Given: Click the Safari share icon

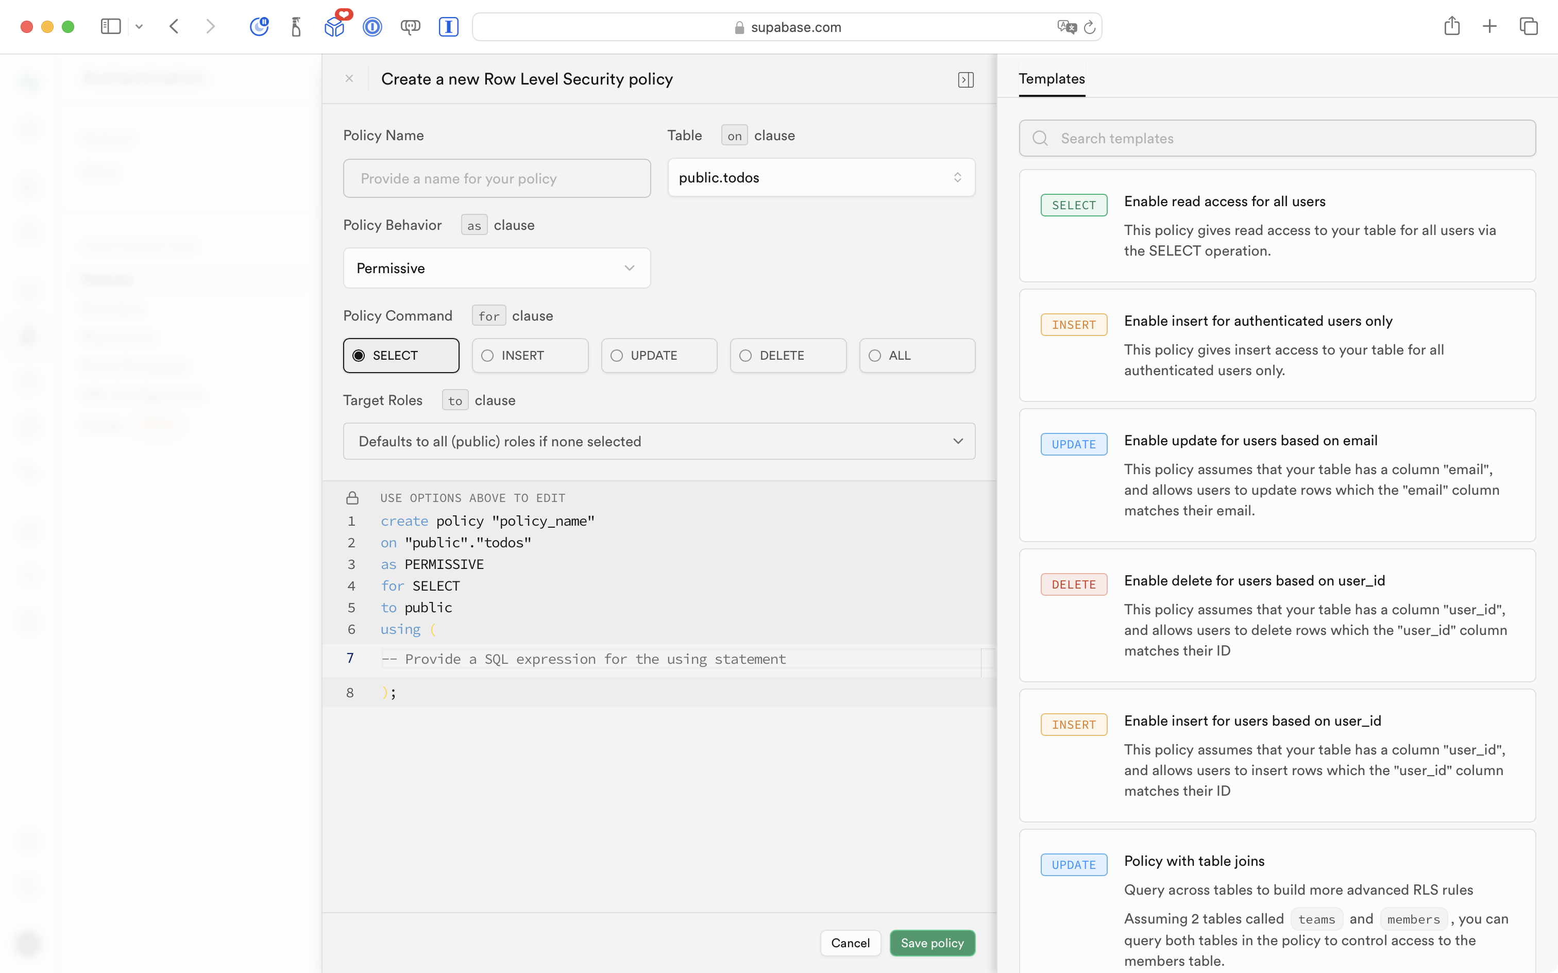Looking at the screenshot, I should click(1451, 26).
